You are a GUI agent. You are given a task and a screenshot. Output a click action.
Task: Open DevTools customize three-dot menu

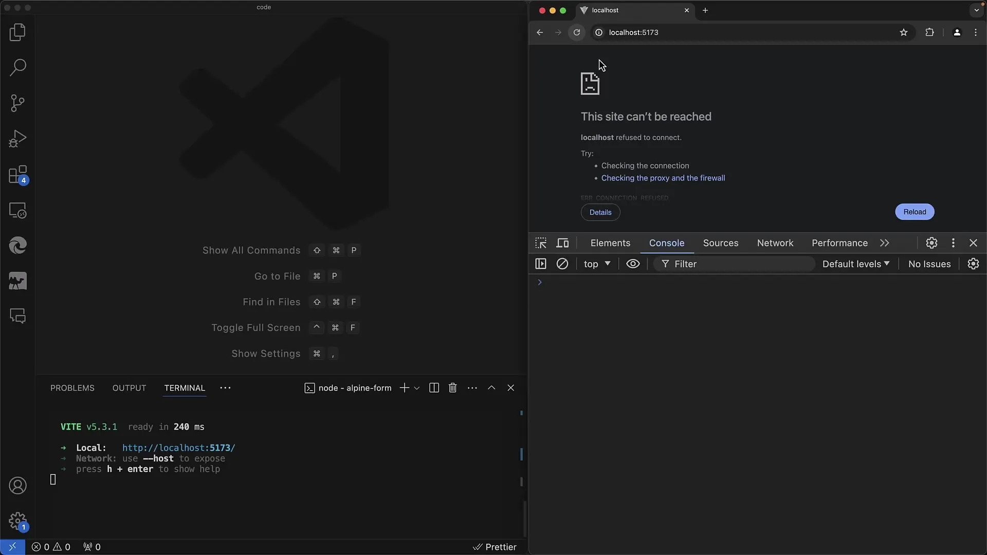point(953,243)
